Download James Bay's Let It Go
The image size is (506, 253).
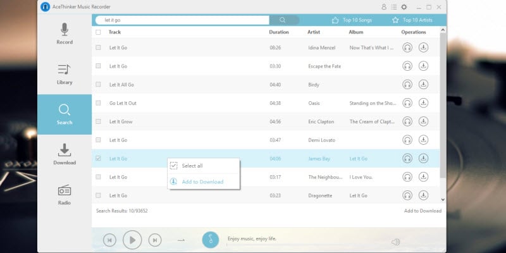(x=423, y=159)
